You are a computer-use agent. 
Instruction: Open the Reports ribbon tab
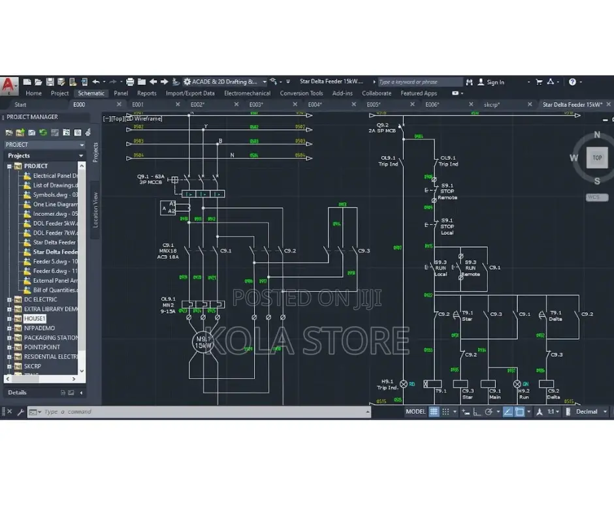click(x=146, y=93)
